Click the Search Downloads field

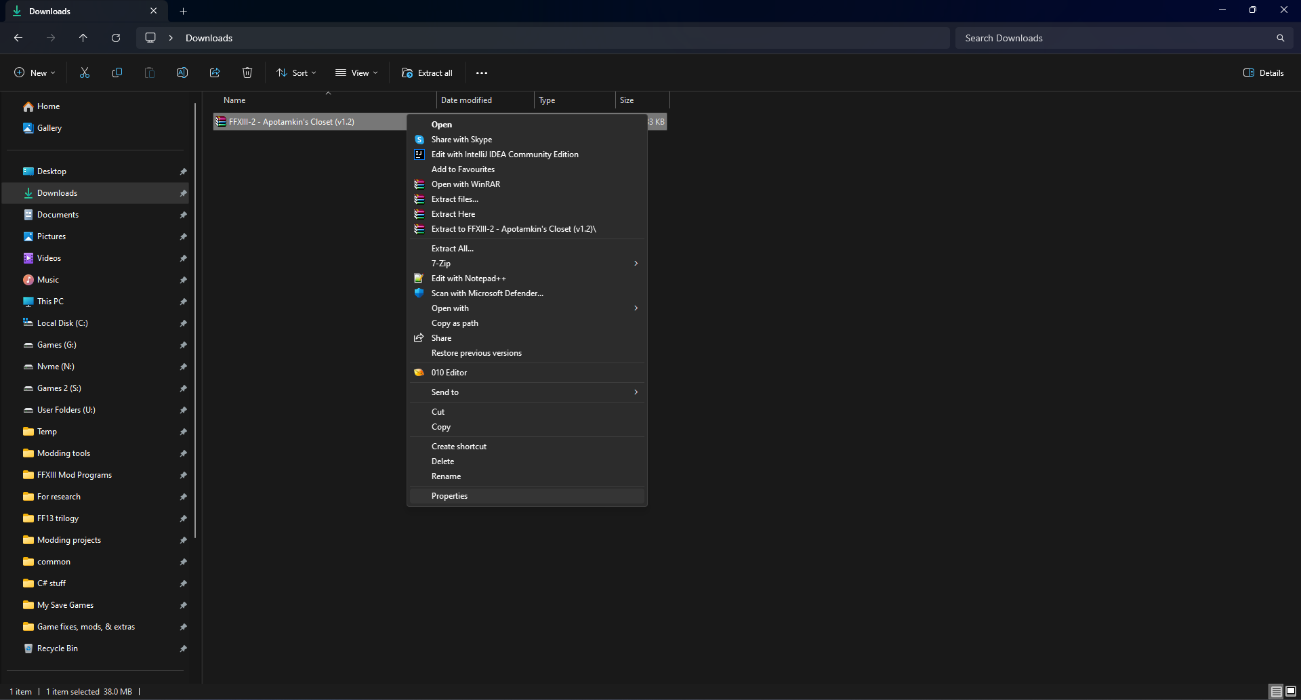(1124, 38)
